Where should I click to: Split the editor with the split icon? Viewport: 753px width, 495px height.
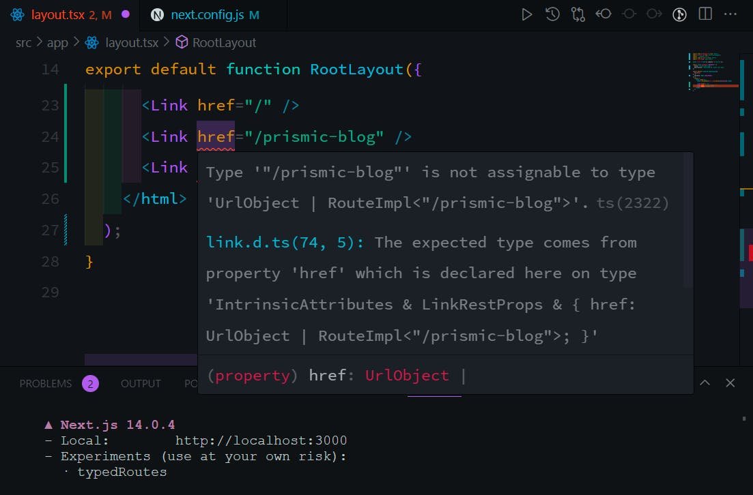[x=705, y=14]
